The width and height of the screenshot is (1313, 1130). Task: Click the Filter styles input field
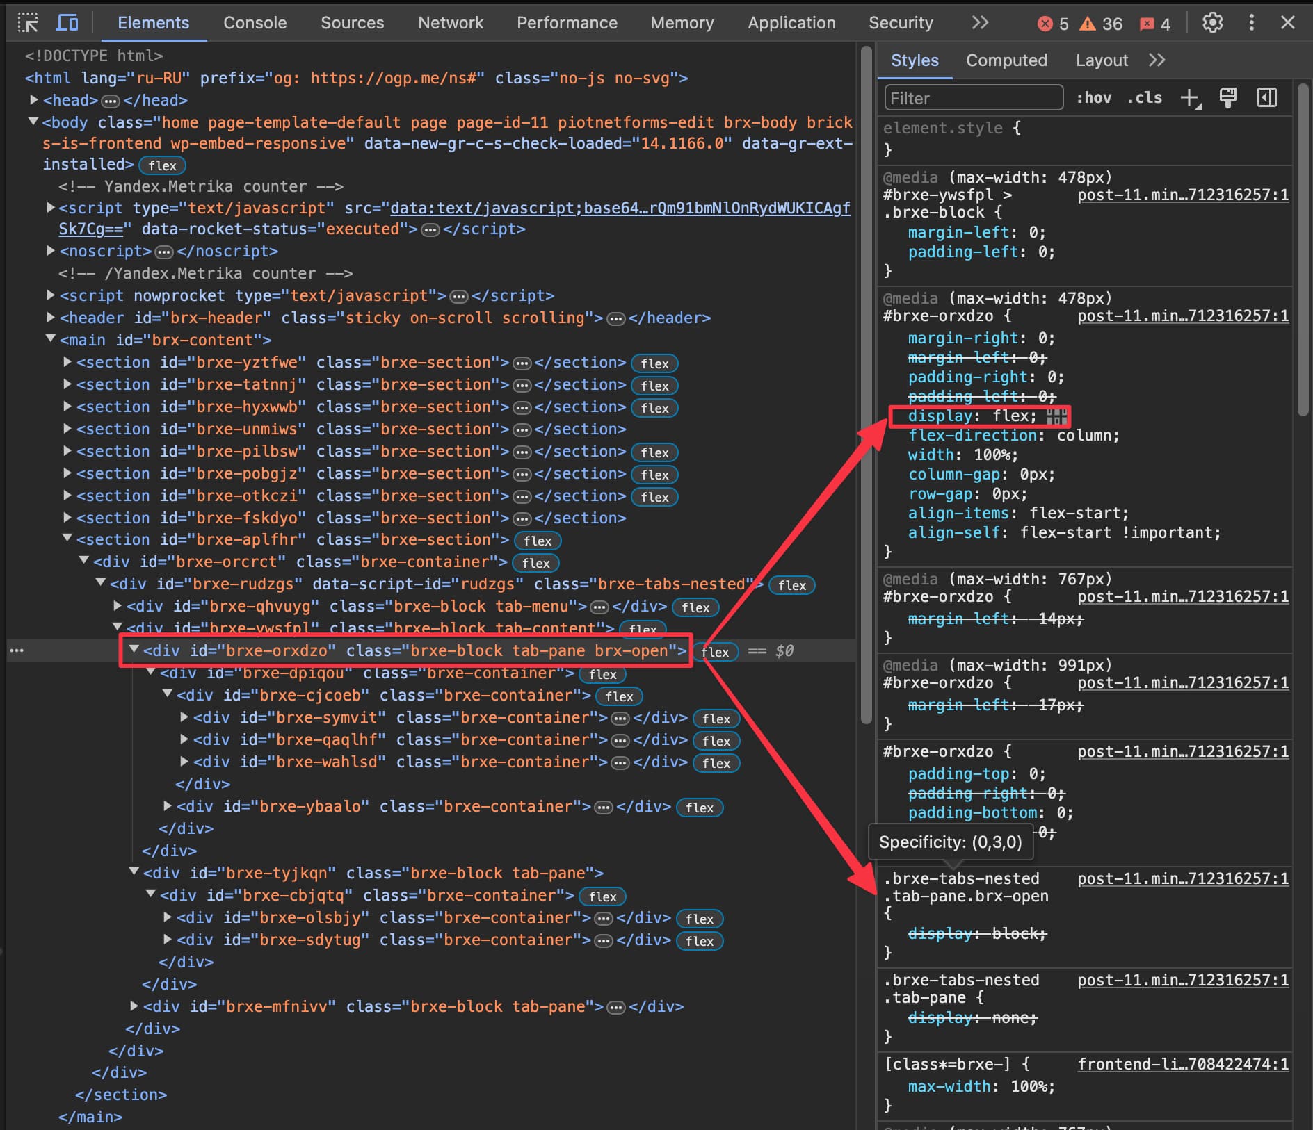(973, 98)
